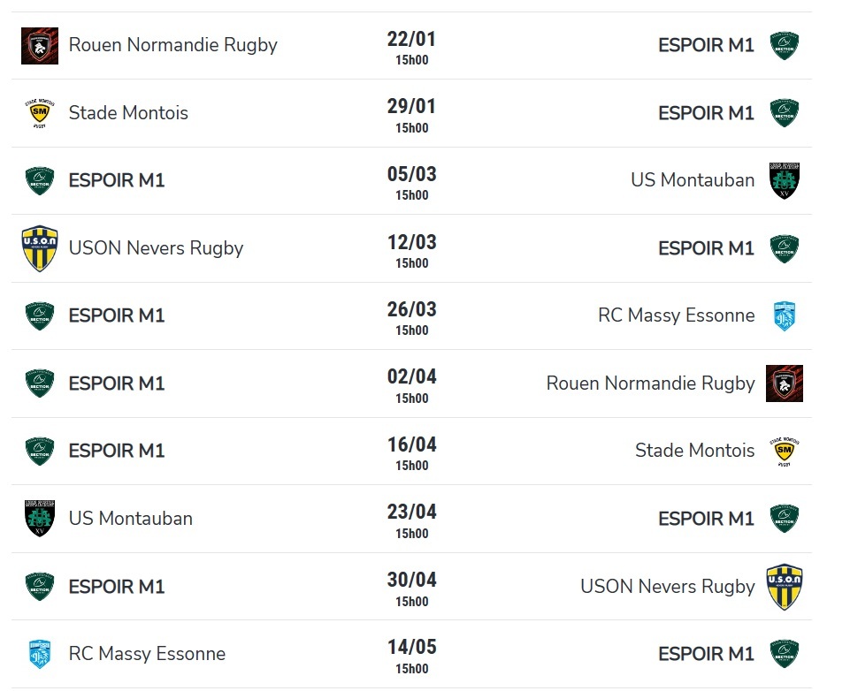Click RC Massy Essonne logo in 14/05 match
The width and height of the screenshot is (850, 691).
point(40,654)
